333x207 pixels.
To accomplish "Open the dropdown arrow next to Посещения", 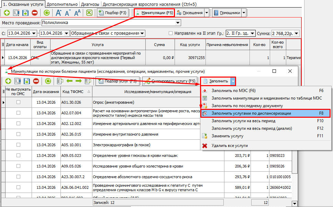I will point(207,13).
